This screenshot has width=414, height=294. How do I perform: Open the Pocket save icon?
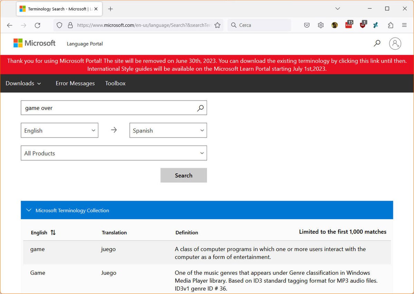(x=307, y=25)
